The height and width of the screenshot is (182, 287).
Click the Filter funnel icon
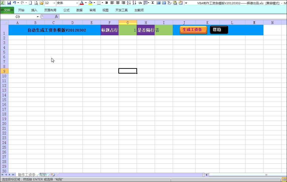pos(140,3)
